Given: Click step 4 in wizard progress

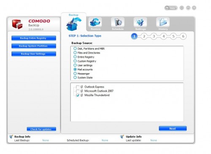Looking at the screenshot, I should (164, 36).
